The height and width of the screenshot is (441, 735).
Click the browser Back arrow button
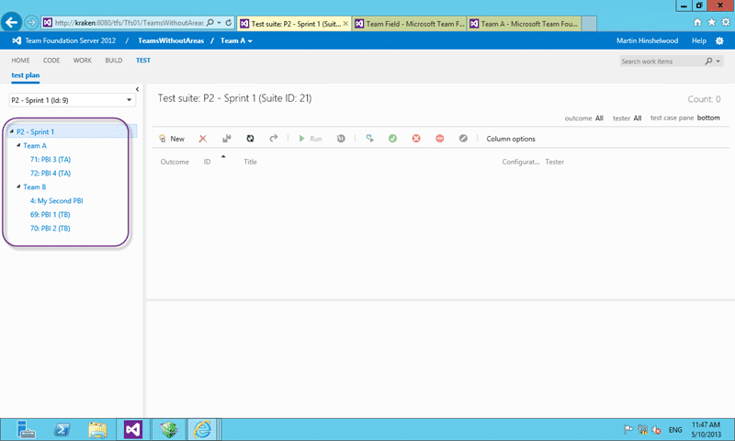11,22
